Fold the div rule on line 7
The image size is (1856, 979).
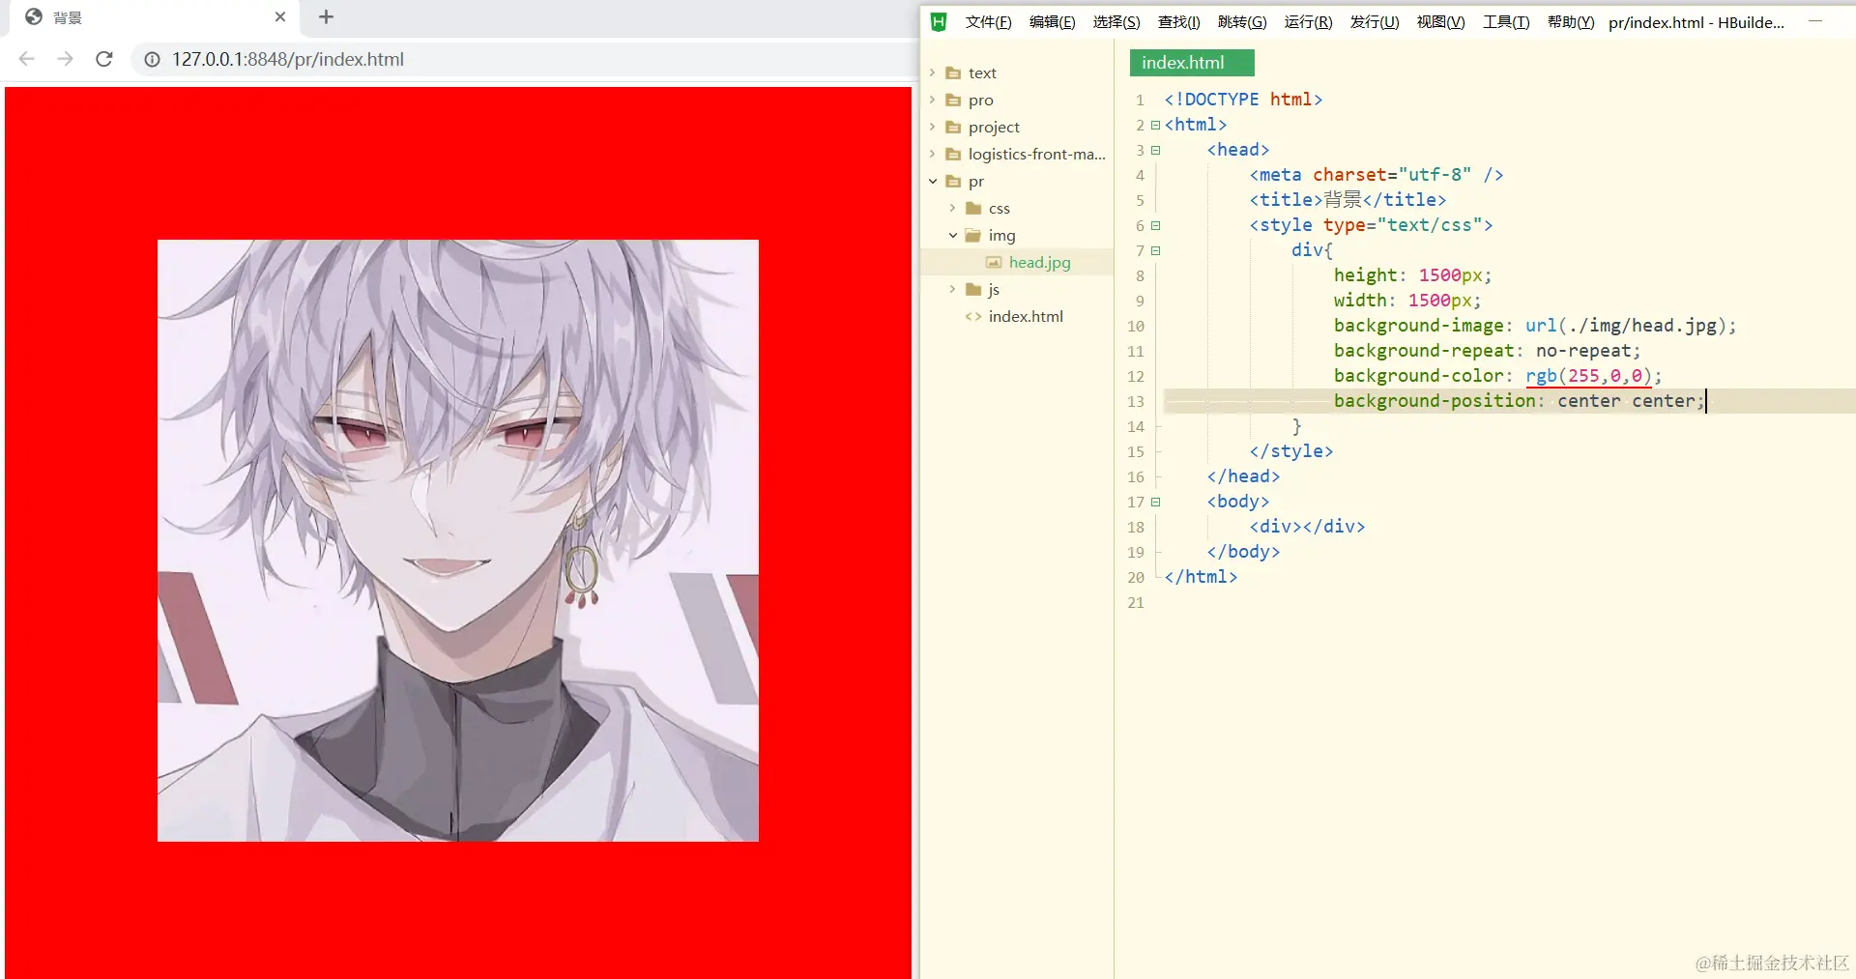coord(1155,250)
